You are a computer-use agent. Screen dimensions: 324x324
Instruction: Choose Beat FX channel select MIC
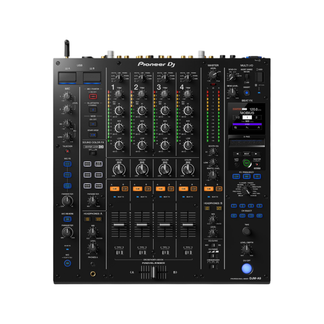pos(234,216)
